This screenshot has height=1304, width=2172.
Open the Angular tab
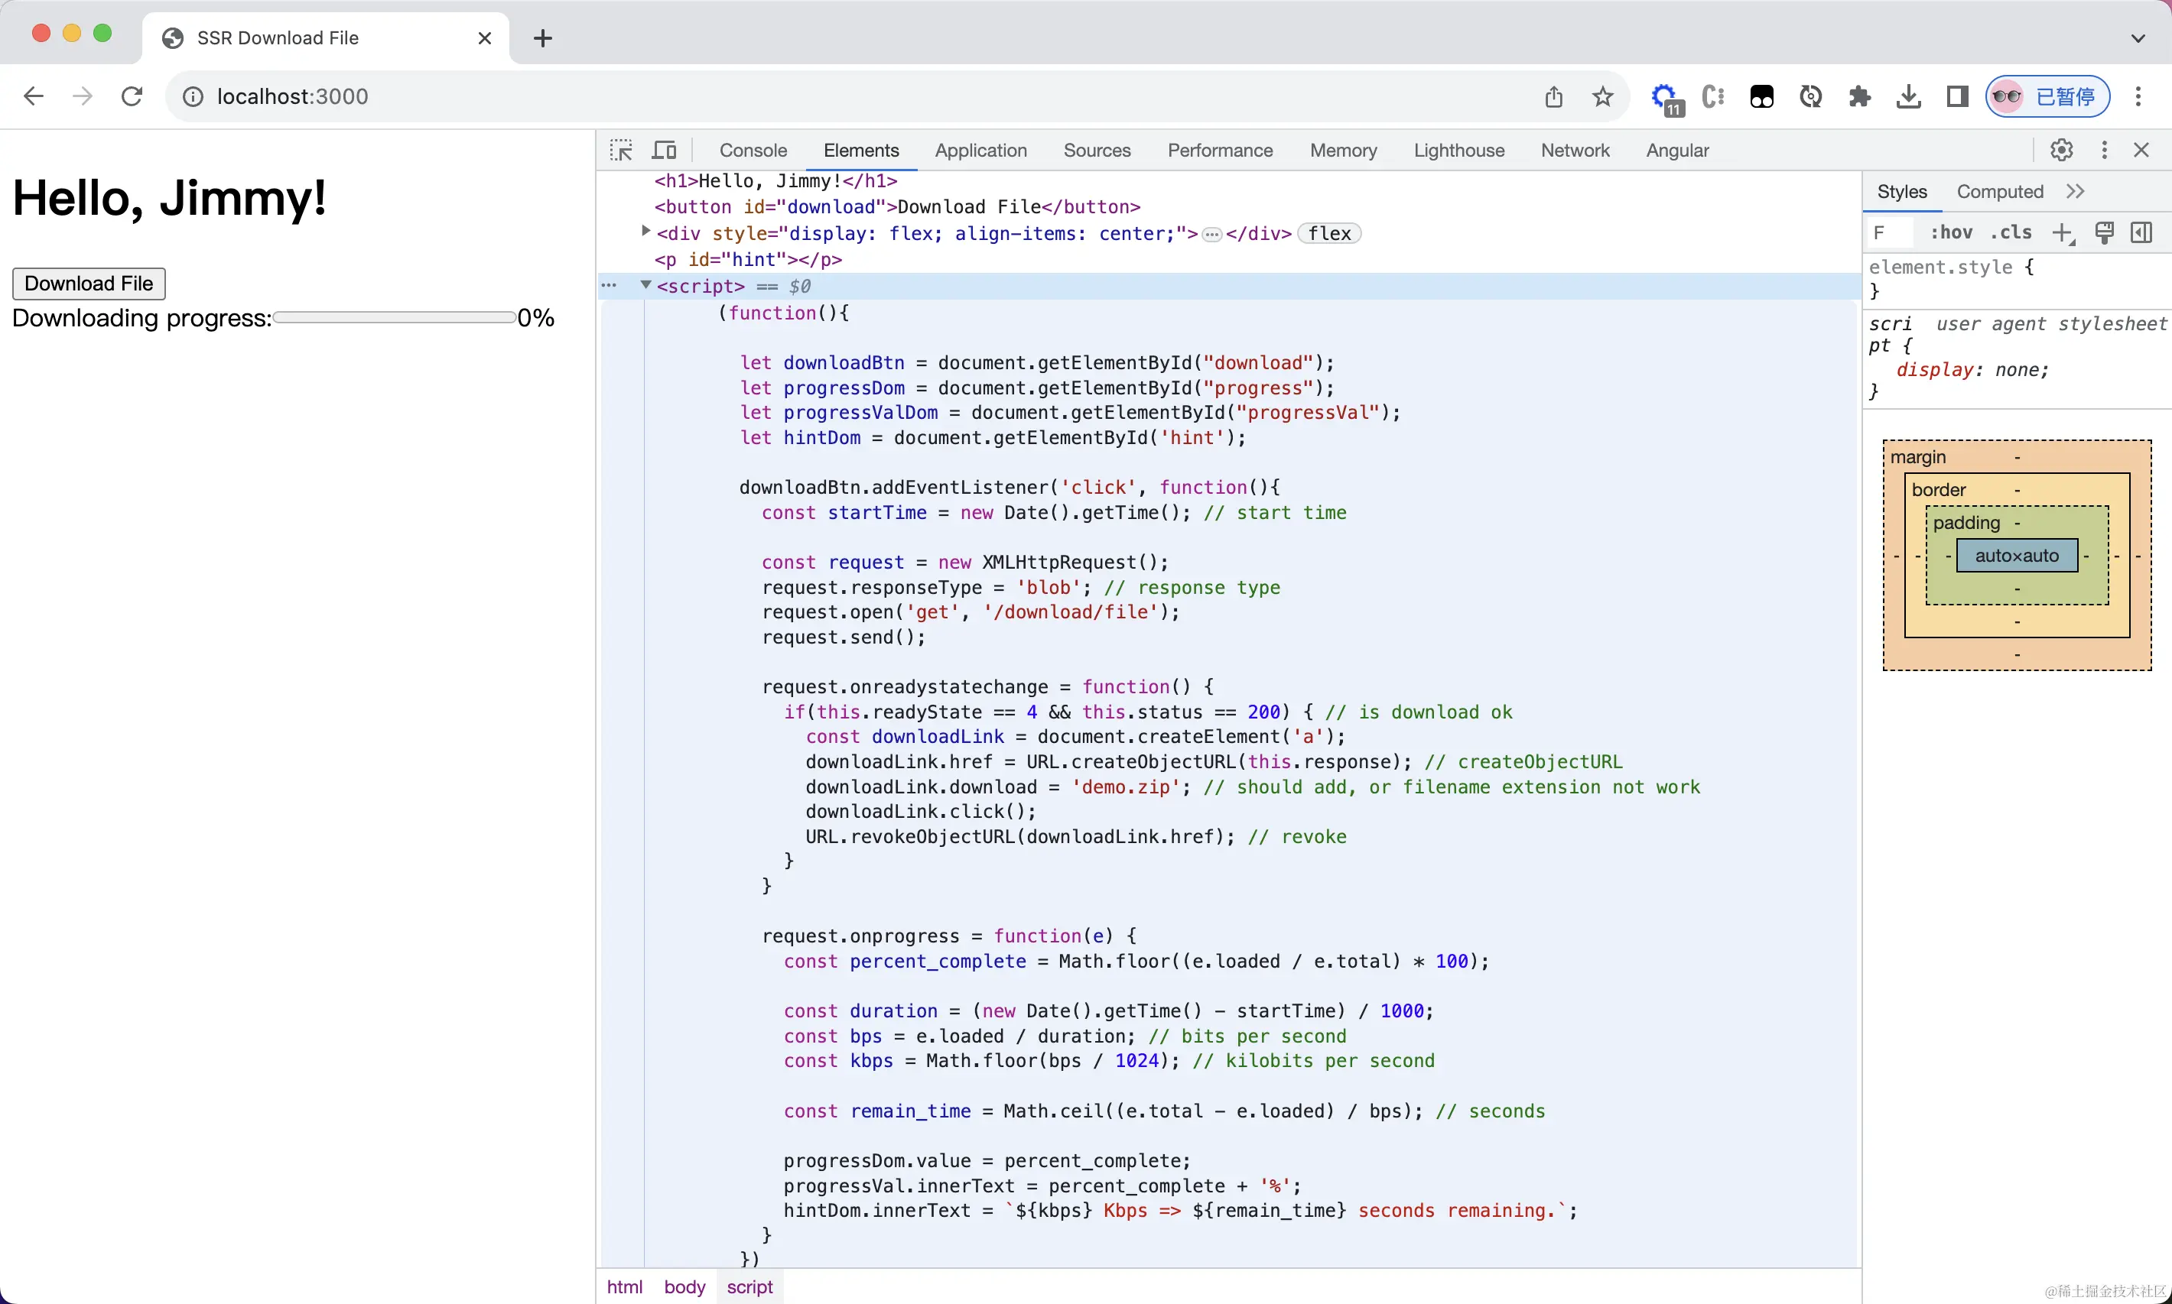click(x=1677, y=151)
